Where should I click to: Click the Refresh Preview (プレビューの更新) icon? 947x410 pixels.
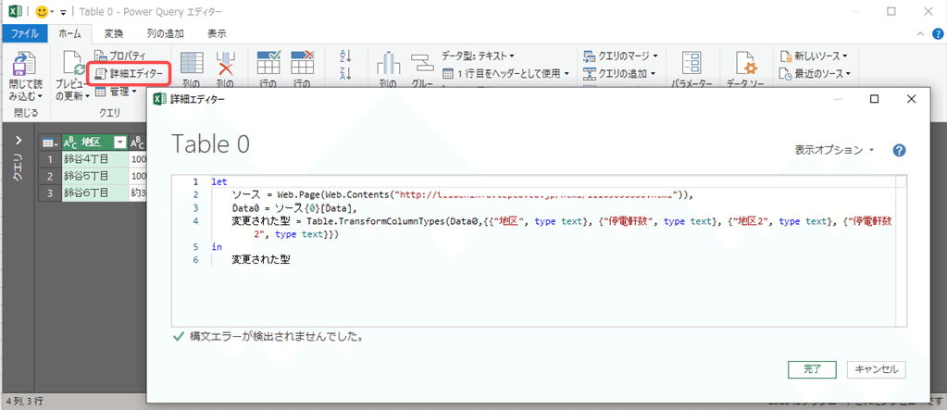tap(74, 64)
